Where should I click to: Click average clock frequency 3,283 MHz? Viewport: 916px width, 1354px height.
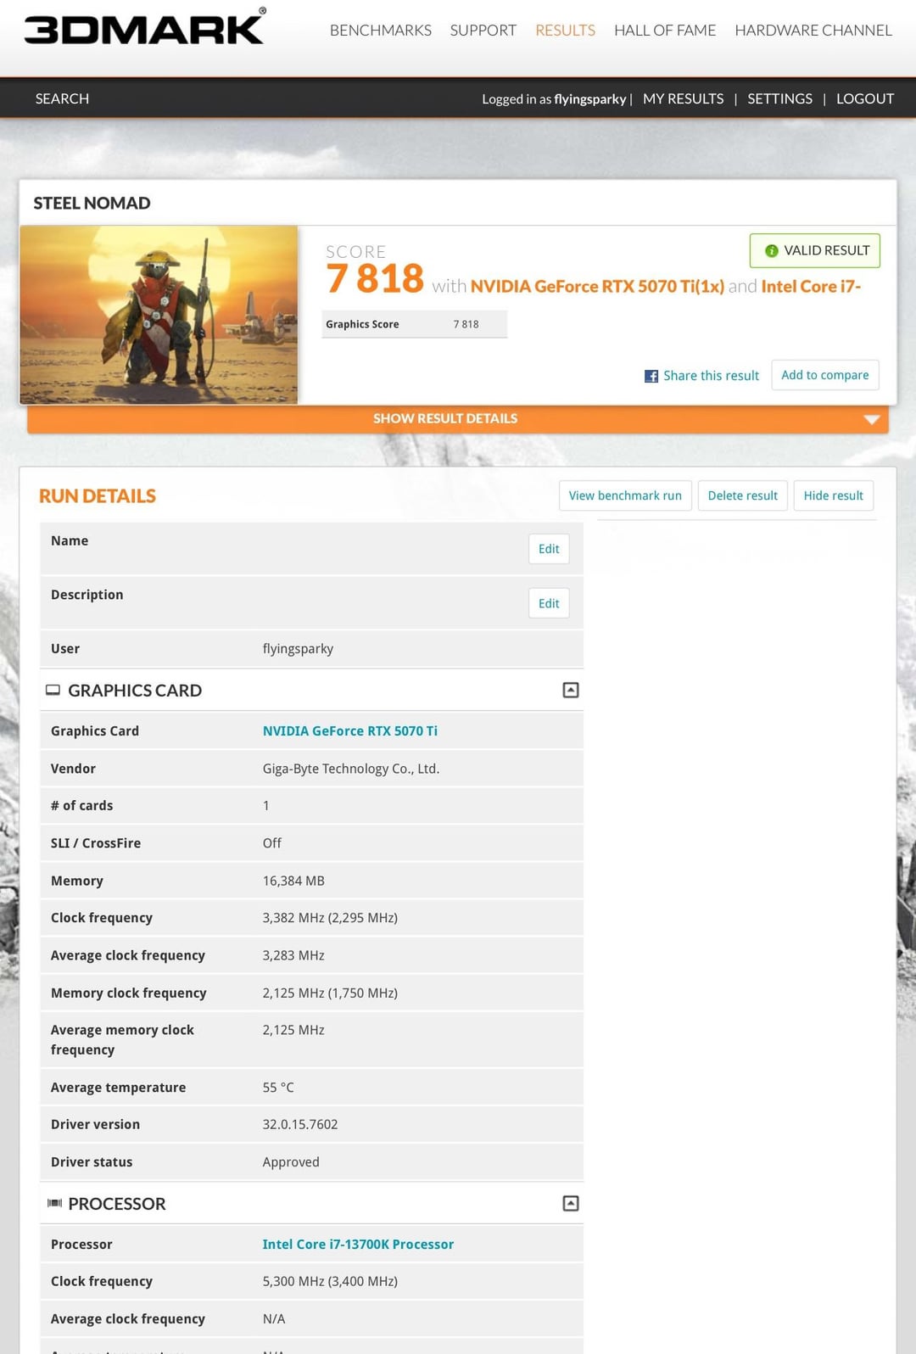pos(293,955)
